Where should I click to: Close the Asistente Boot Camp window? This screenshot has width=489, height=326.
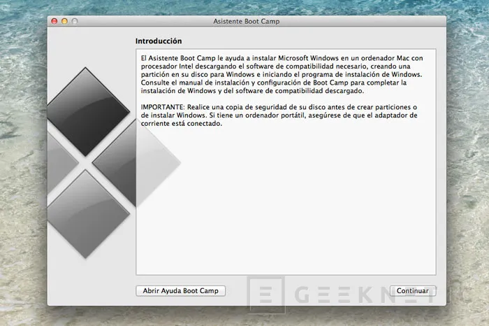[54, 21]
